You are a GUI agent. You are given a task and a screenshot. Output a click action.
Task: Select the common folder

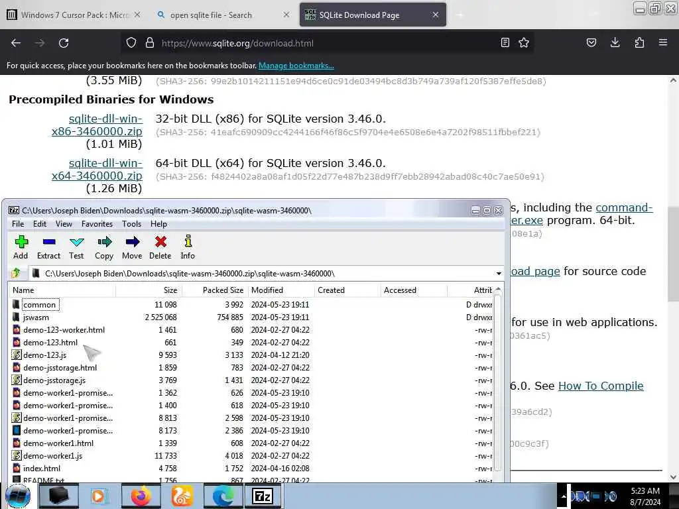click(x=39, y=305)
